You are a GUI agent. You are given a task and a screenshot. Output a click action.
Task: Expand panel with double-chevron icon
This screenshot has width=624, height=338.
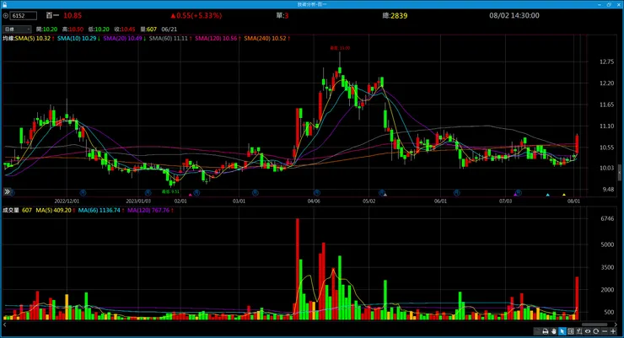click(x=7, y=191)
